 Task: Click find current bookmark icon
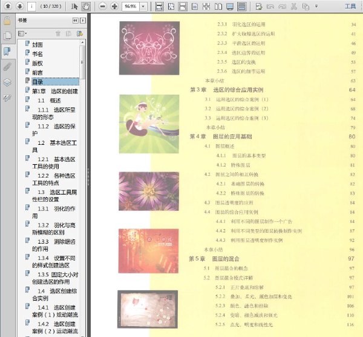tap(80, 33)
